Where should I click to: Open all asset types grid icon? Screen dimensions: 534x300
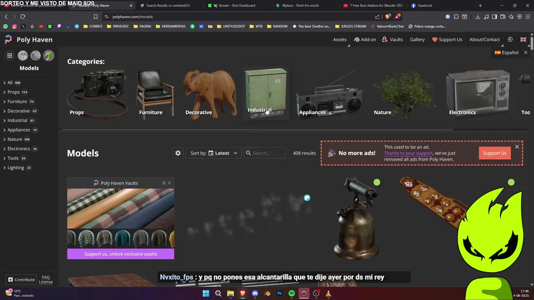point(10,55)
